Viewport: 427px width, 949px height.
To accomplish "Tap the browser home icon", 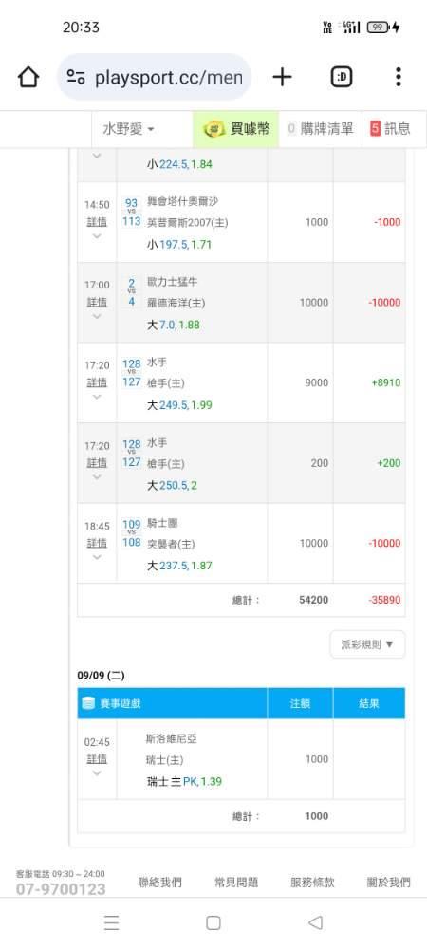I will [x=28, y=77].
